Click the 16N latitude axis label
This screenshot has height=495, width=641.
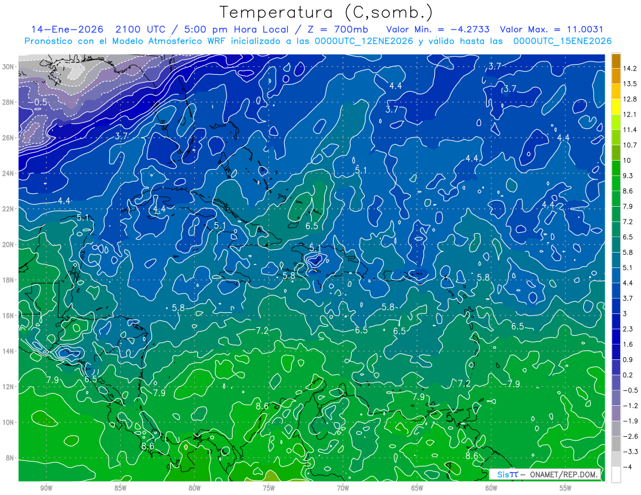9,316
